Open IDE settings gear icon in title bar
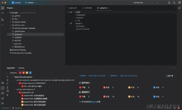The height and width of the screenshot is (110, 182). click(x=179, y=3)
